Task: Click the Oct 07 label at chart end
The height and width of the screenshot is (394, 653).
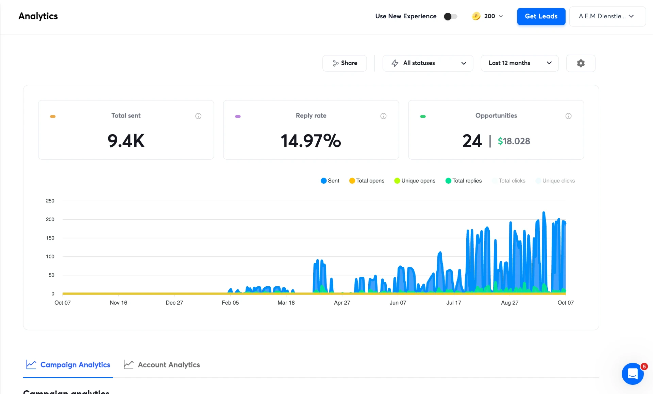Action: [565, 303]
